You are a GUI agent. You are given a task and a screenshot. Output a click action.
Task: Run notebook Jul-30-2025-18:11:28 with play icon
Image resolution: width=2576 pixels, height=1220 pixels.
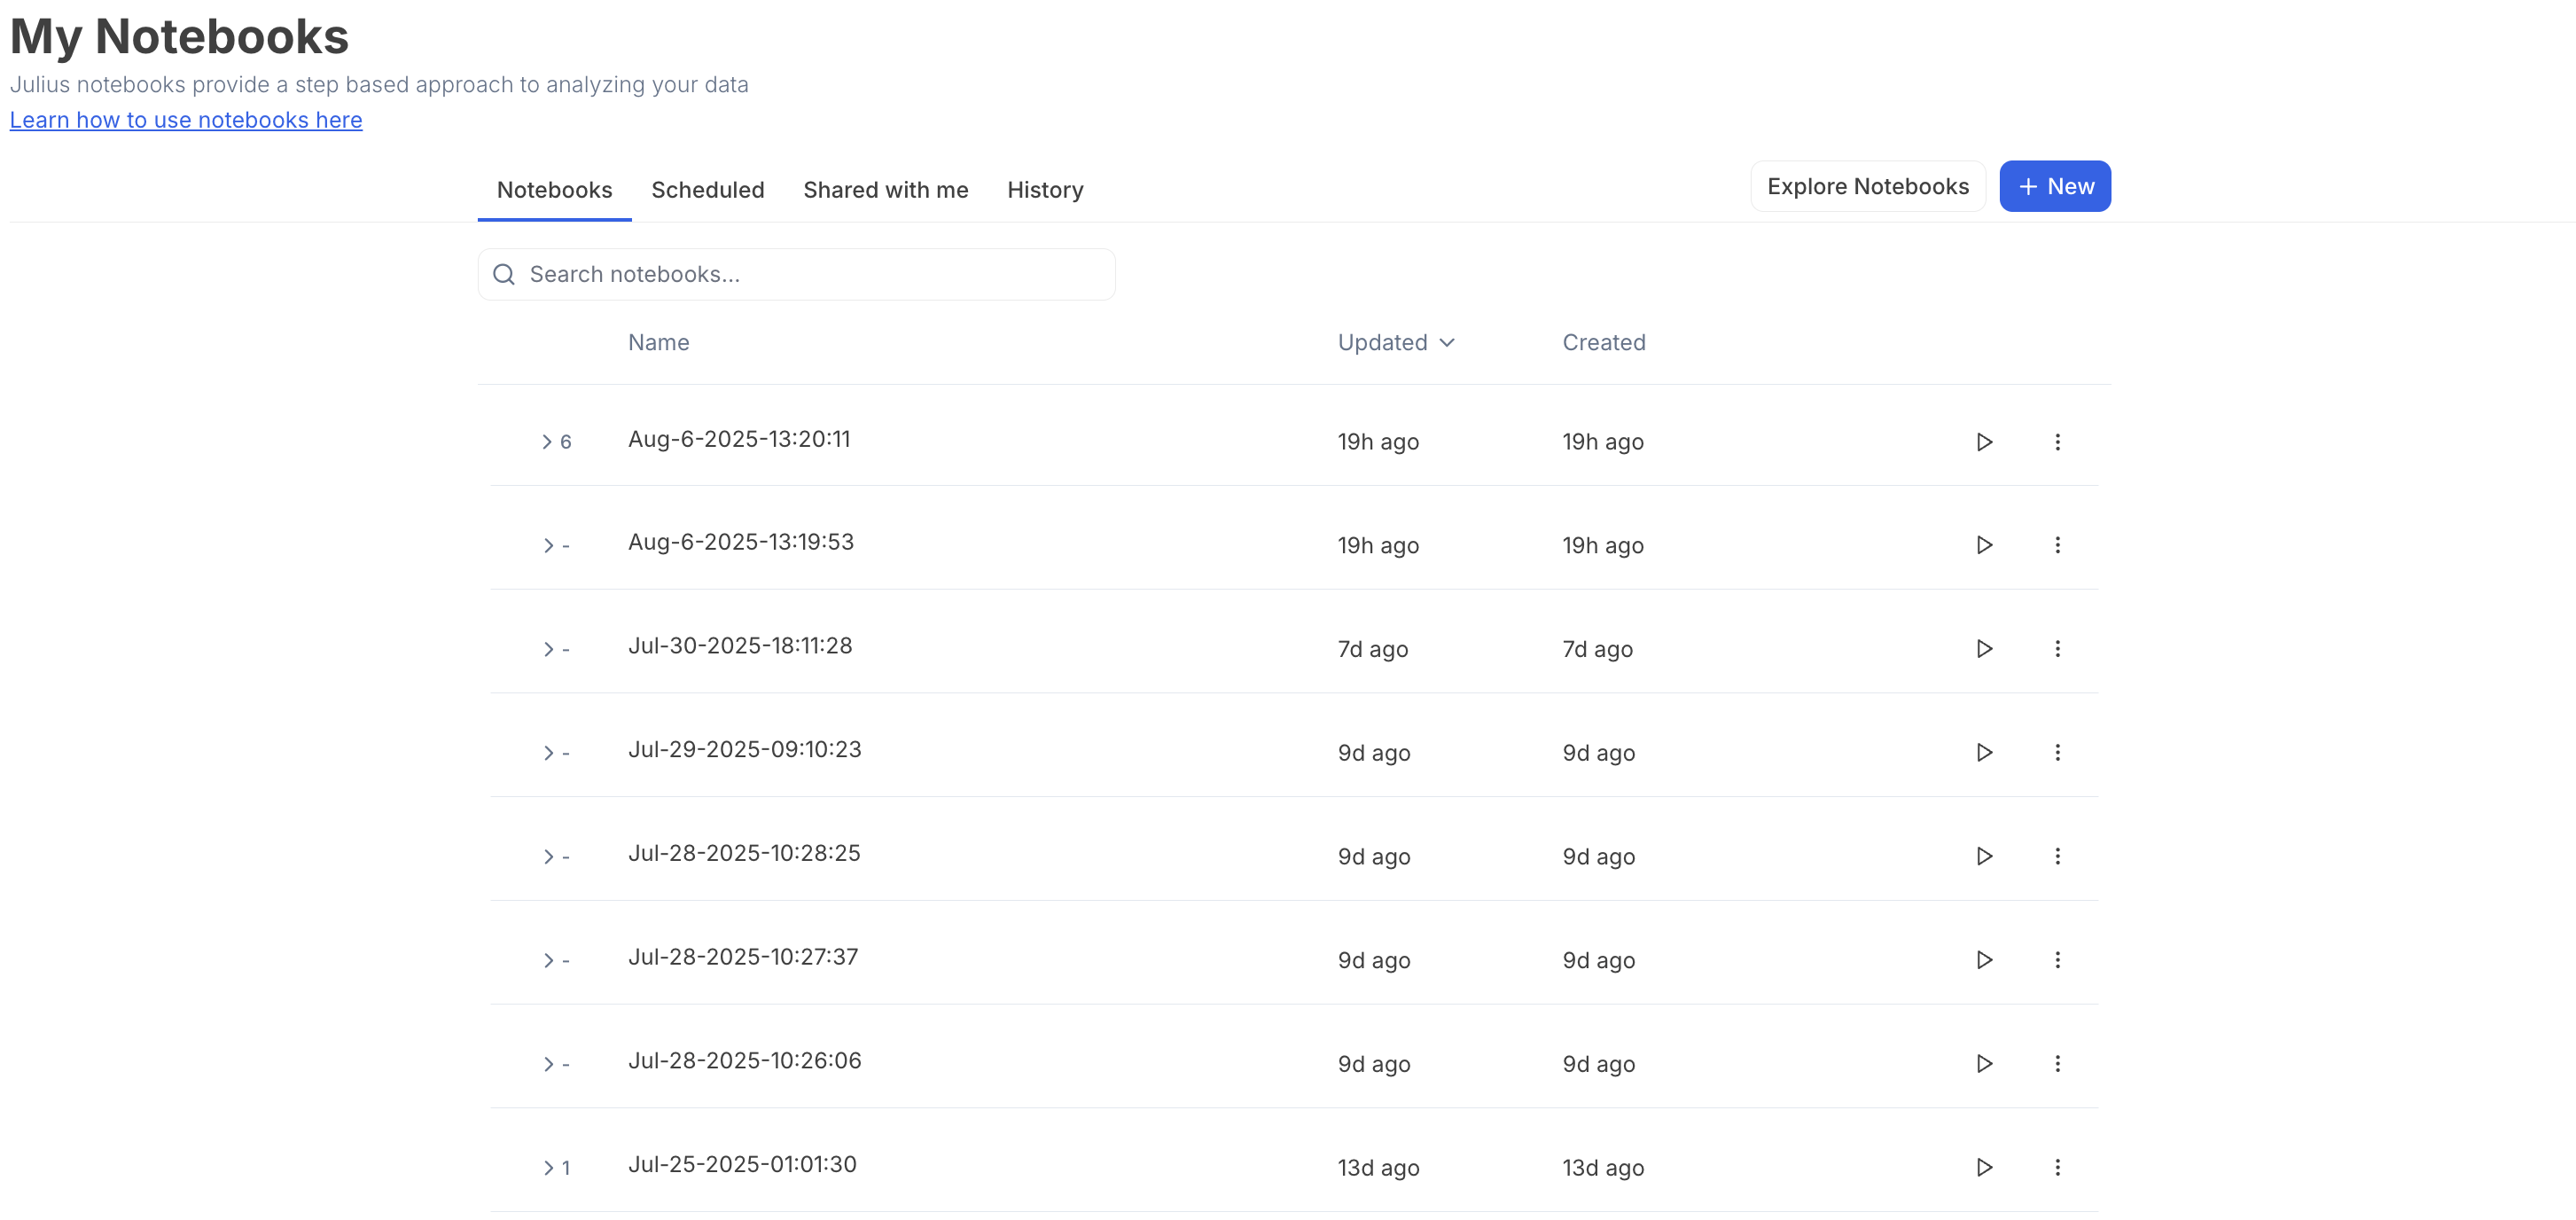1984,649
